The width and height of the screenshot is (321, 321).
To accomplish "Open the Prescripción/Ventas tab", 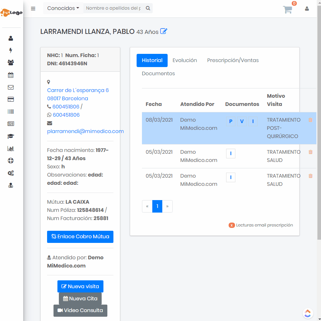I will [233, 60].
